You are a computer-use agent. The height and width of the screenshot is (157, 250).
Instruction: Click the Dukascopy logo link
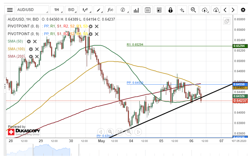click(x=24, y=132)
